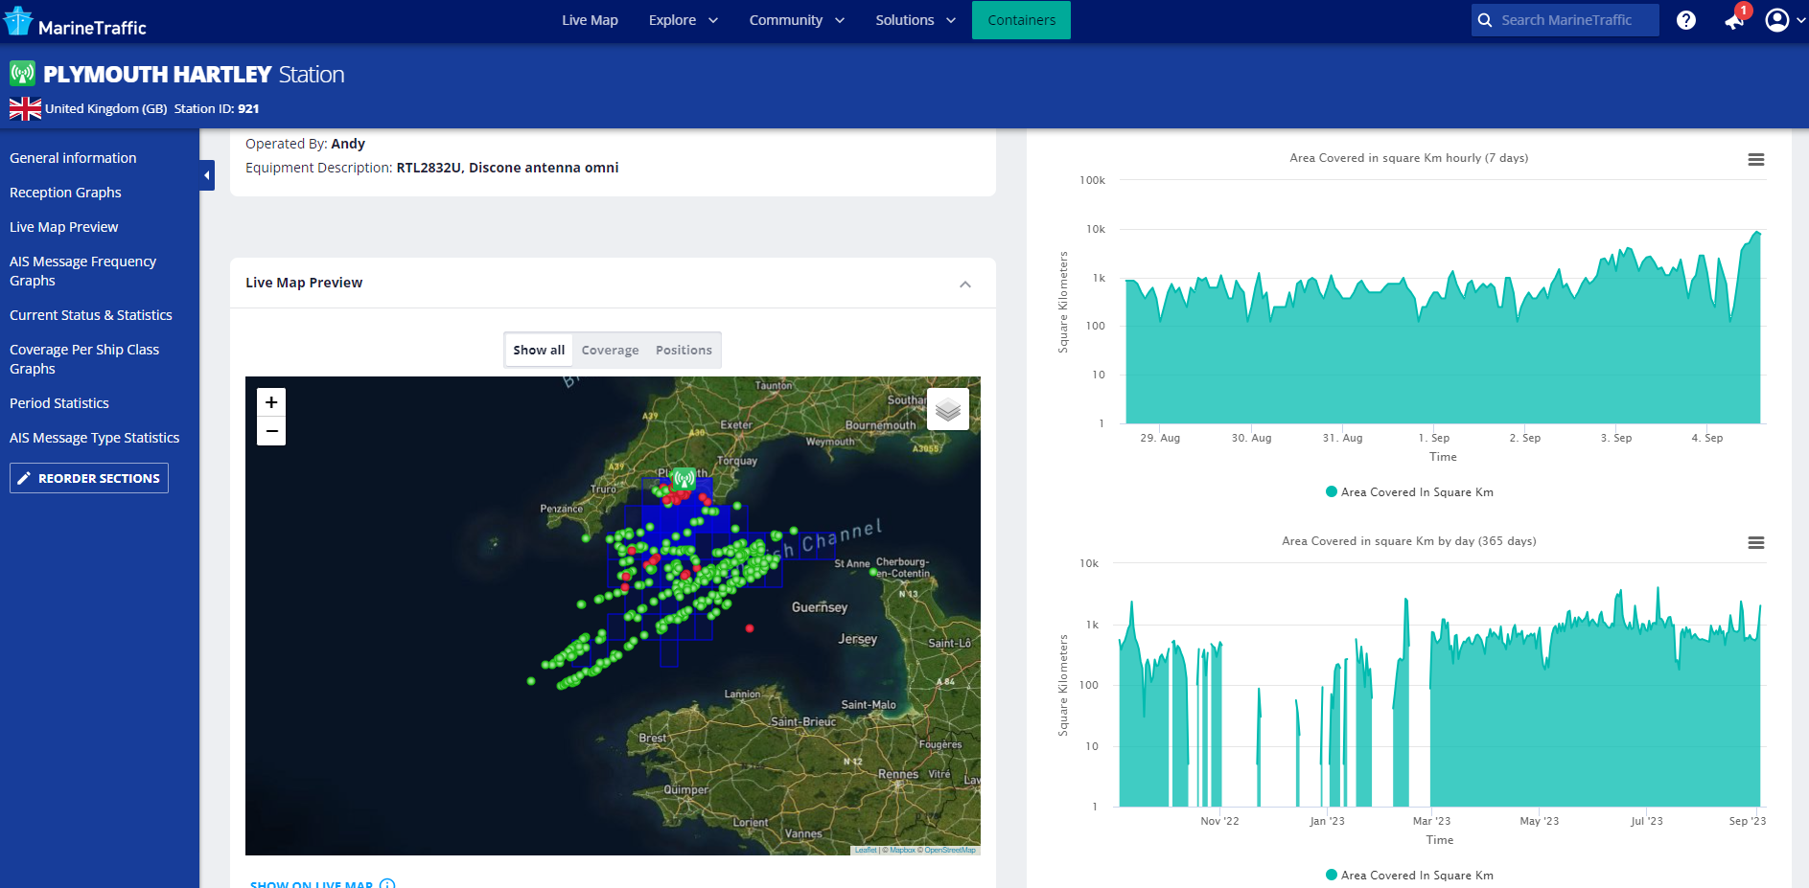This screenshot has width=1809, height=888.
Task: Open the map layers selector icon
Action: tap(947, 410)
